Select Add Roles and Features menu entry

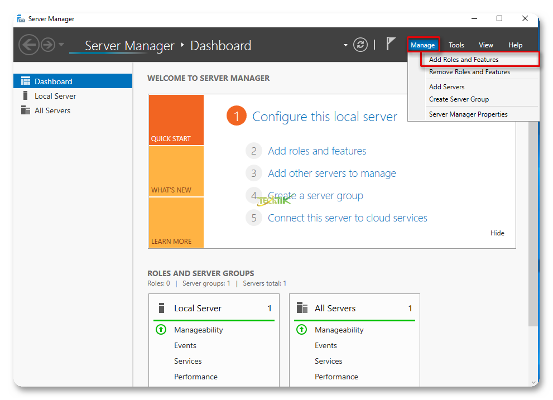pos(464,60)
